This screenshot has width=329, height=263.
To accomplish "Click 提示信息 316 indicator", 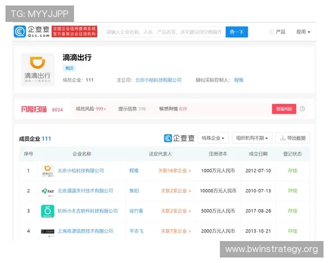I will click(132, 109).
